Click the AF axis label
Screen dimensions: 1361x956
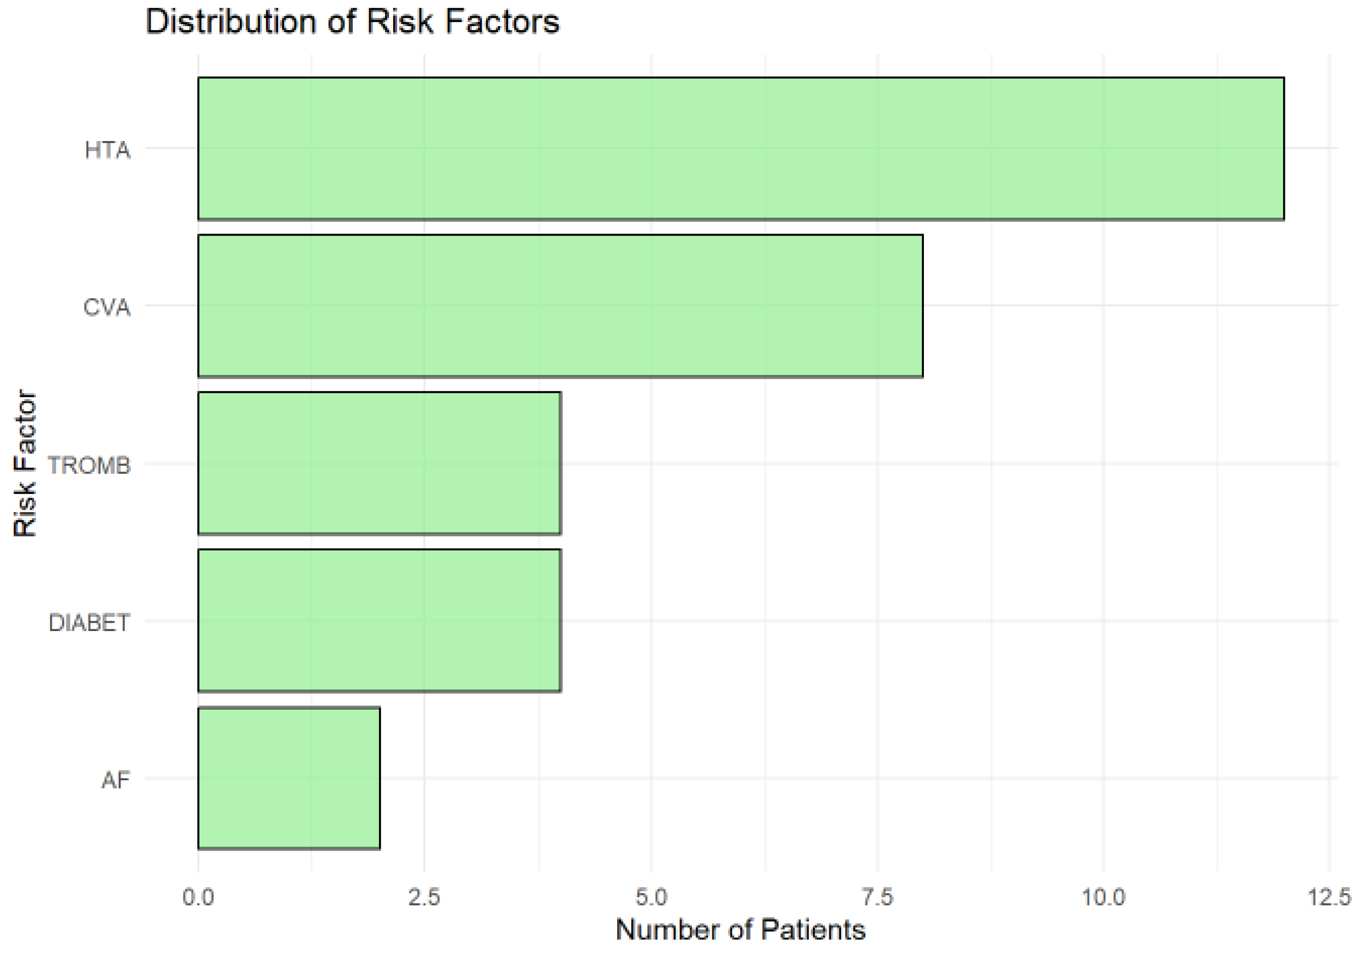pyautogui.click(x=116, y=780)
